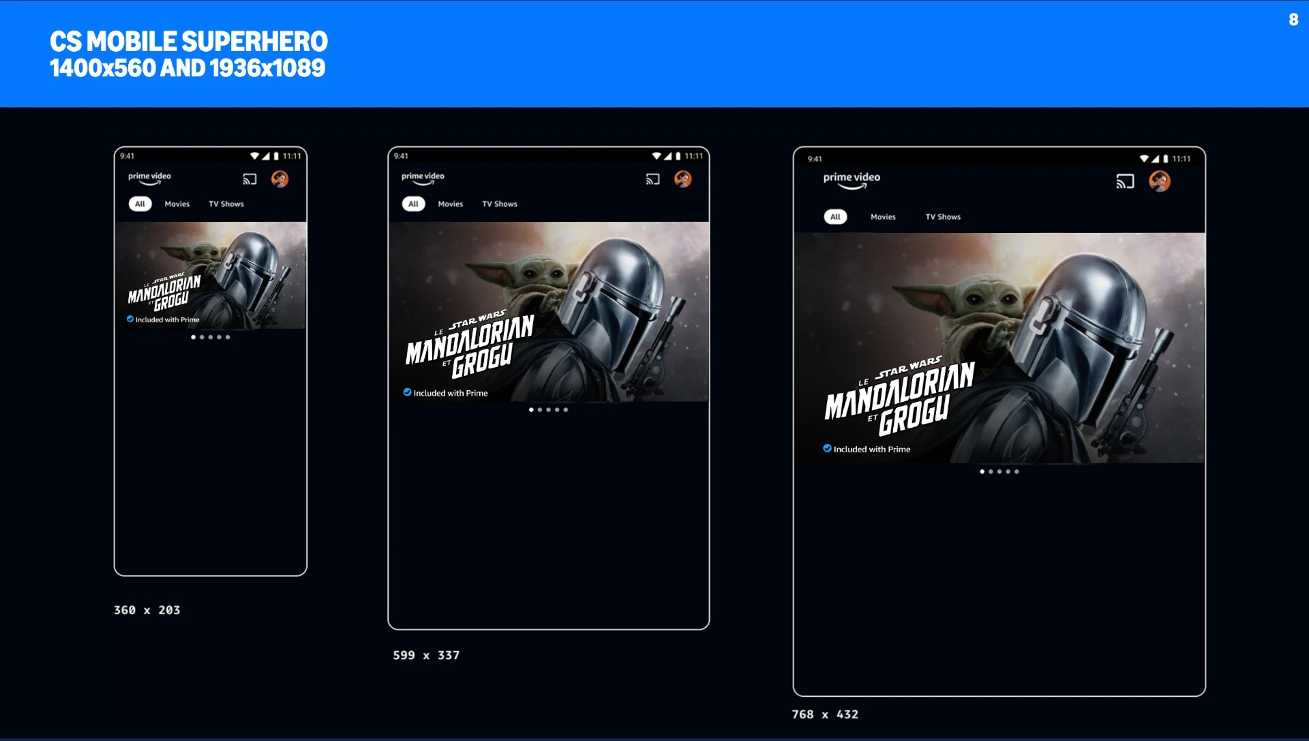Select Movies tab in the 768 x 432 mockup

(x=883, y=217)
